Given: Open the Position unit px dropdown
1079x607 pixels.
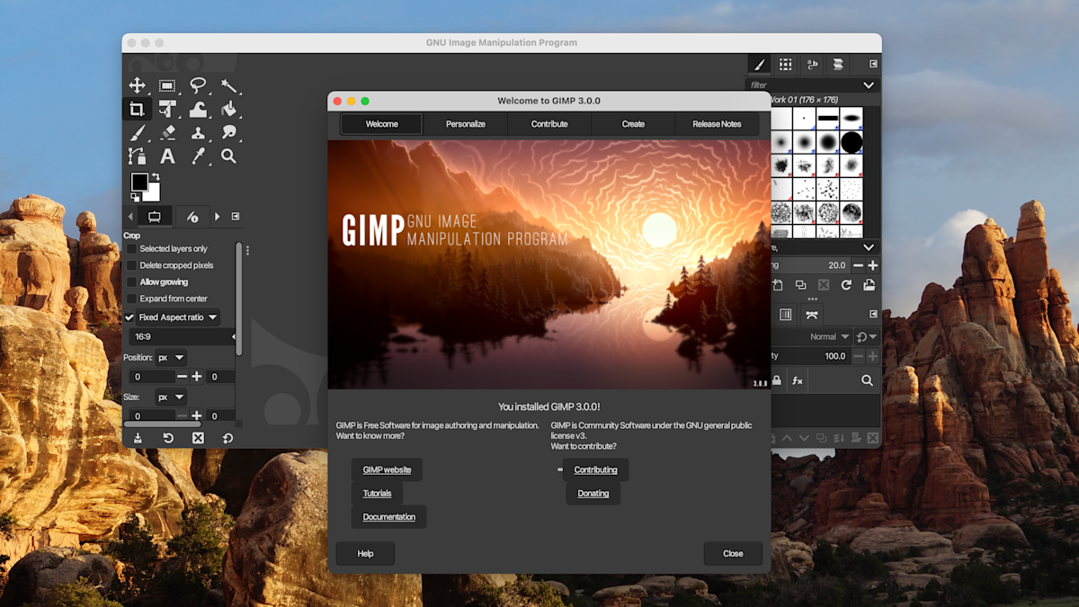Looking at the screenshot, I should (171, 358).
